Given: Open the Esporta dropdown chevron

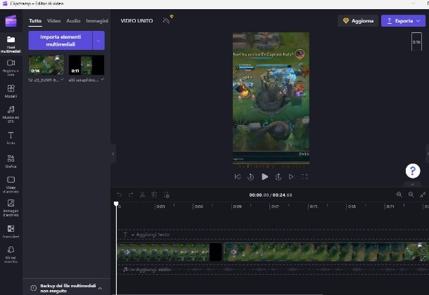Looking at the screenshot, I should pos(418,21).
